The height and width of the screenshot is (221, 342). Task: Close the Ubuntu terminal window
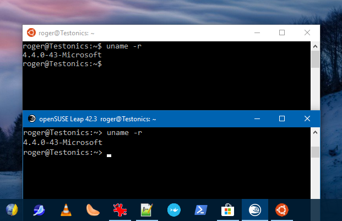[x=307, y=33]
